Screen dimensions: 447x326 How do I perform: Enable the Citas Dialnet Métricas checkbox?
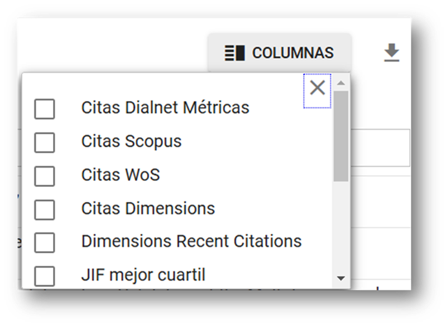[44, 108]
